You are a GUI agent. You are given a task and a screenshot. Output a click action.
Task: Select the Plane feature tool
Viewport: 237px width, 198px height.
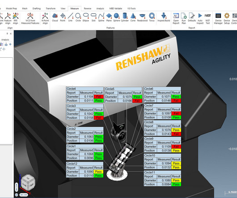coord(109,17)
